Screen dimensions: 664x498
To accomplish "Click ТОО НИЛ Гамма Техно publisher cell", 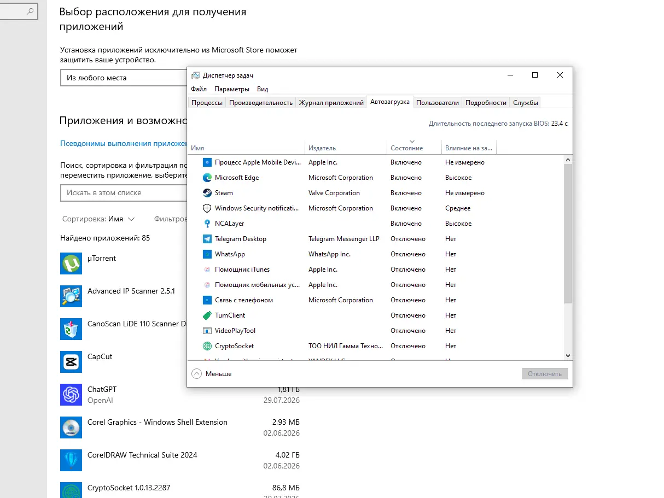I will (x=346, y=346).
